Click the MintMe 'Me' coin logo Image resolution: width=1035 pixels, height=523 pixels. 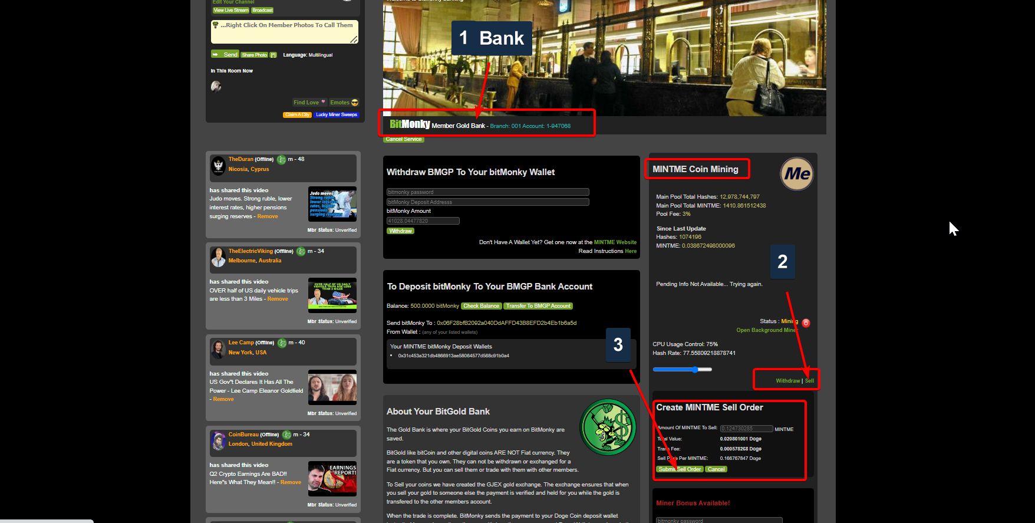[x=797, y=174]
